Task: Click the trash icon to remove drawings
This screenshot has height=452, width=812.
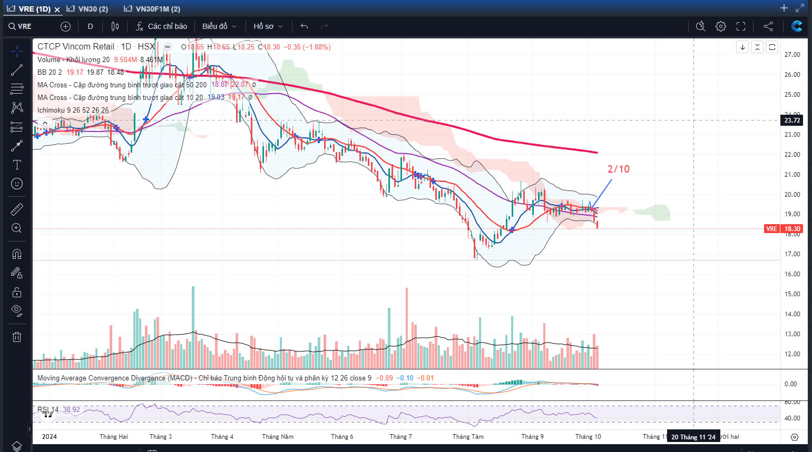Action: [17, 337]
